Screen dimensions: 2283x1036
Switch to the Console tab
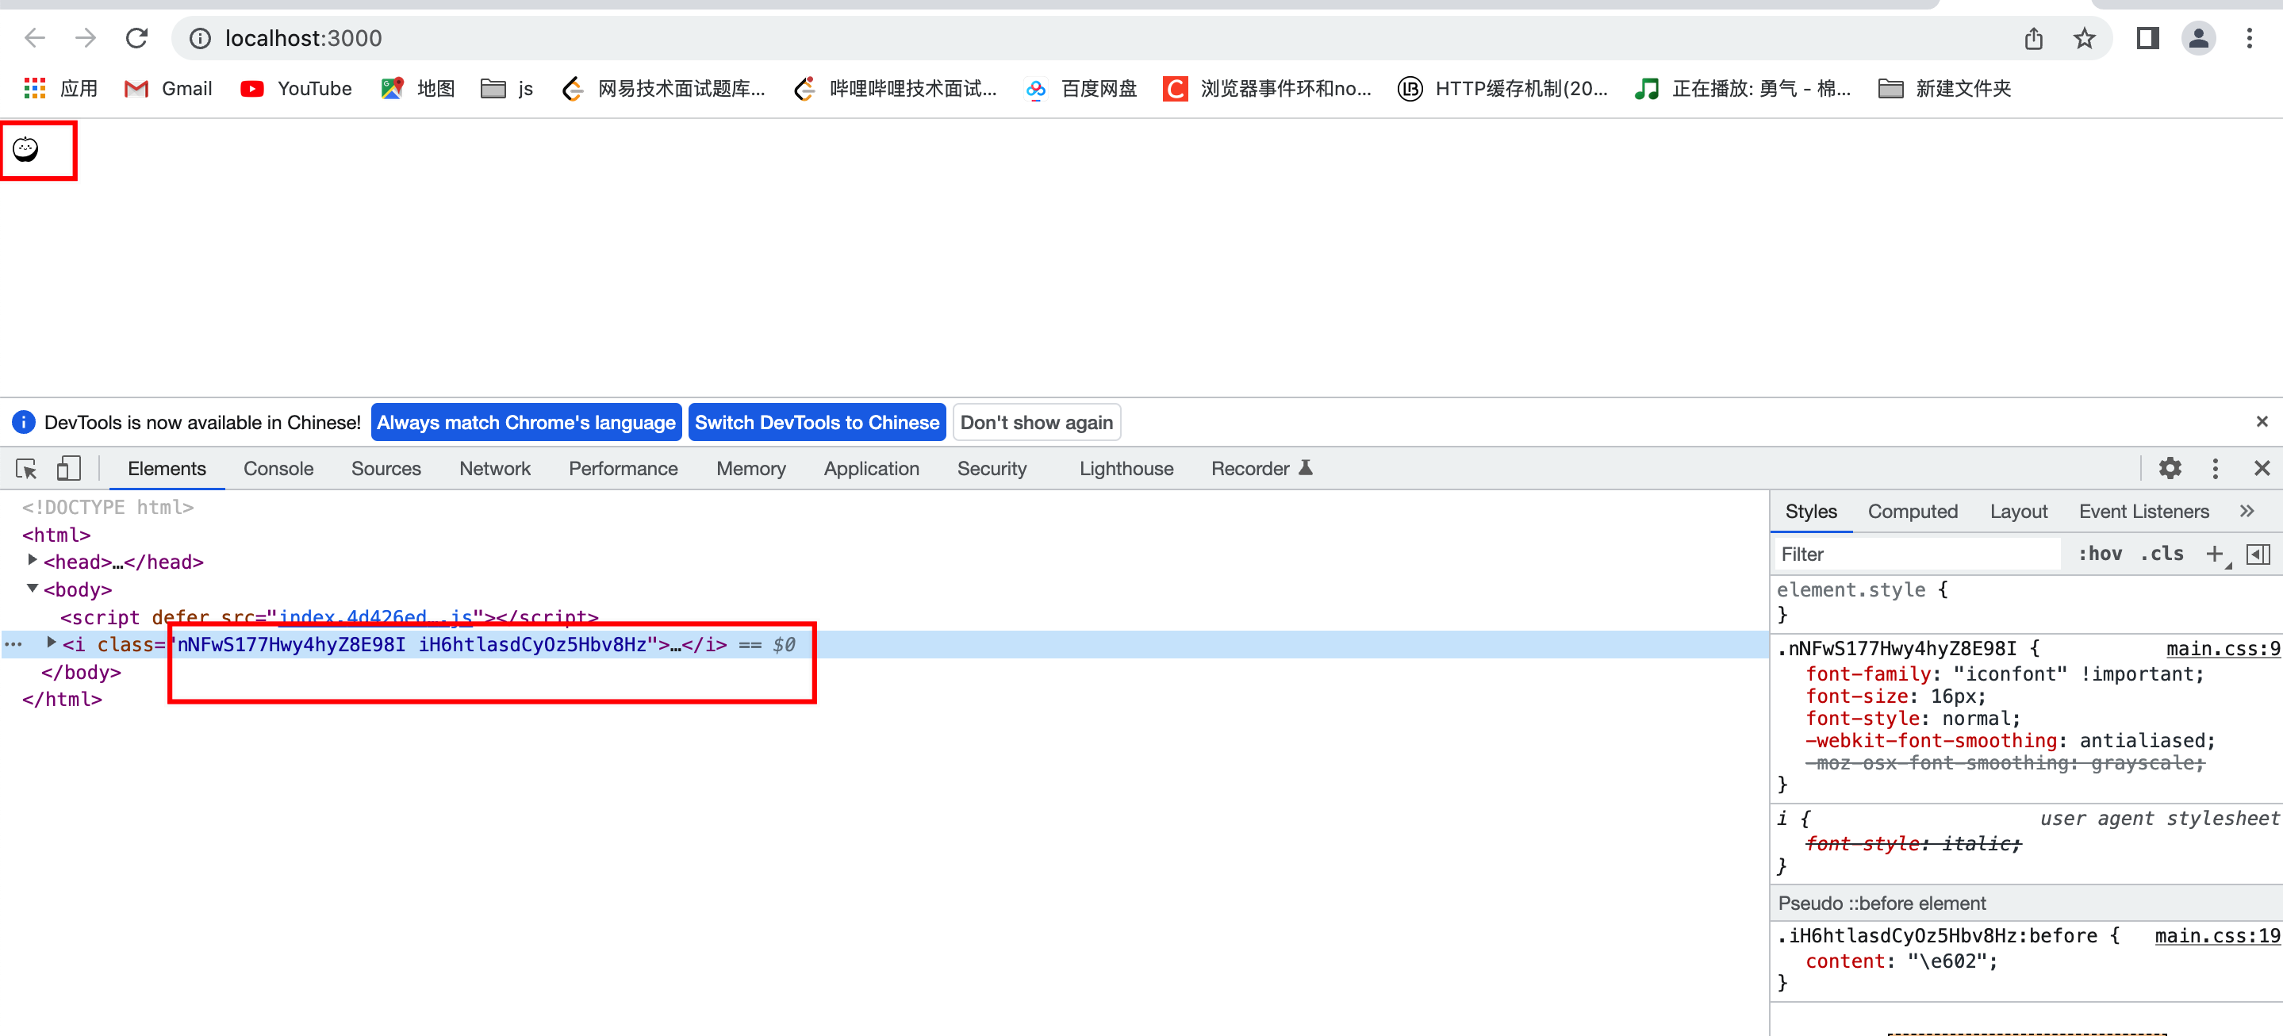click(x=278, y=468)
